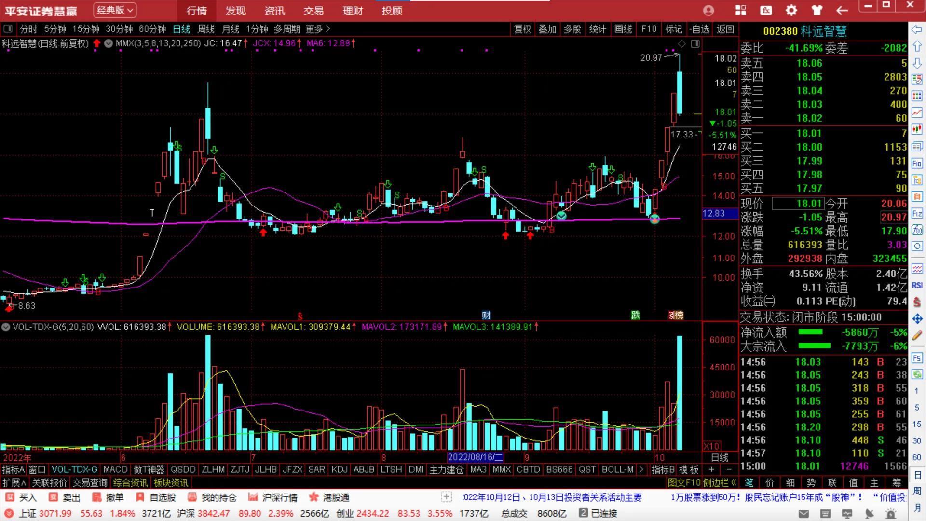Toggle chart panel icon near top-right of chart

[695, 44]
